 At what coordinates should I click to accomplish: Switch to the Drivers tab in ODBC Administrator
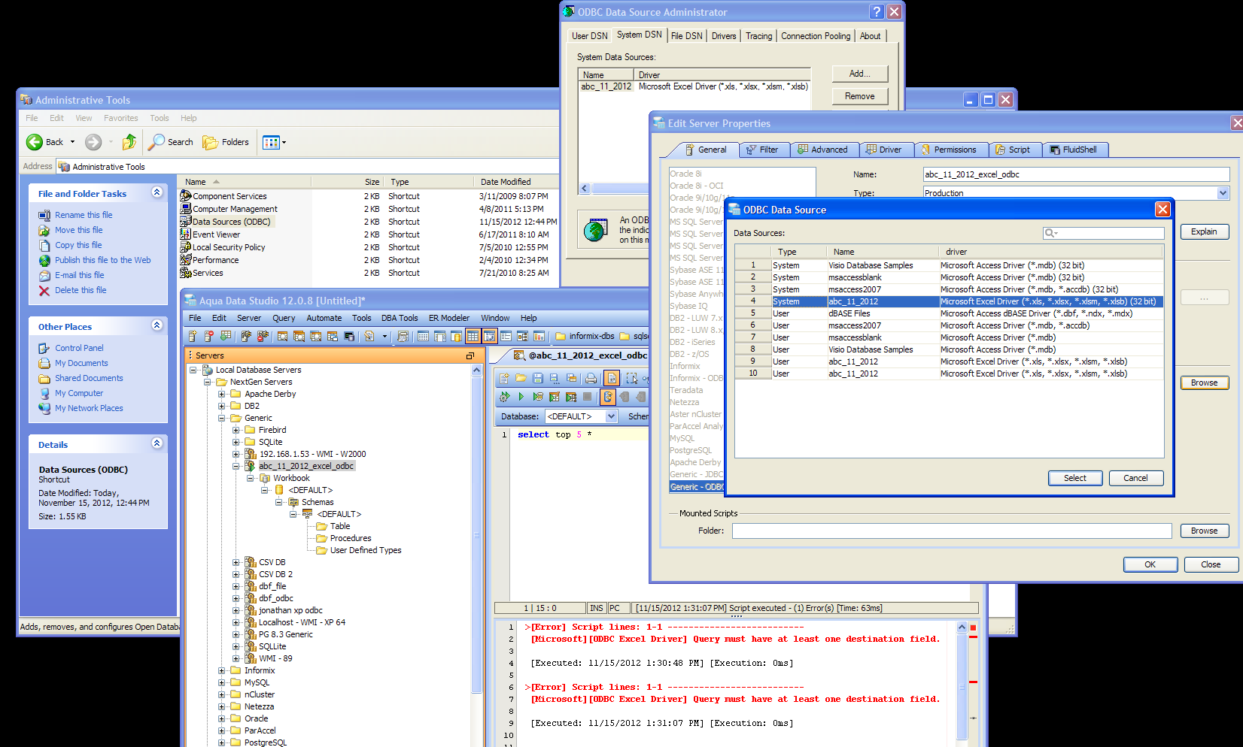[x=724, y=36]
